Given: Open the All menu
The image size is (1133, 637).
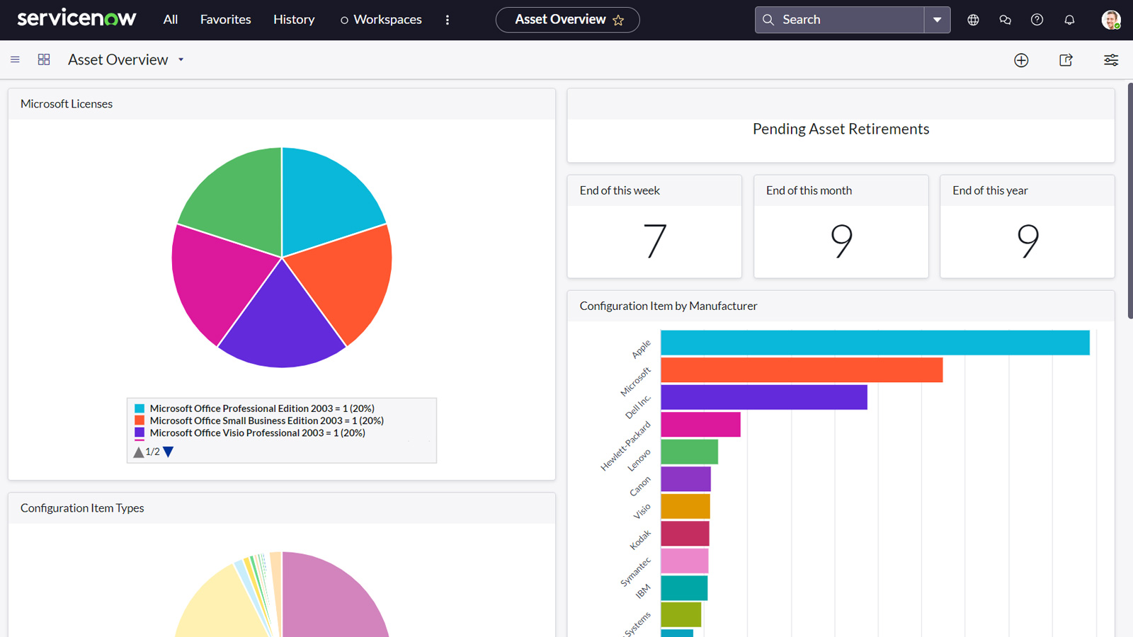Looking at the screenshot, I should click(x=171, y=20).
